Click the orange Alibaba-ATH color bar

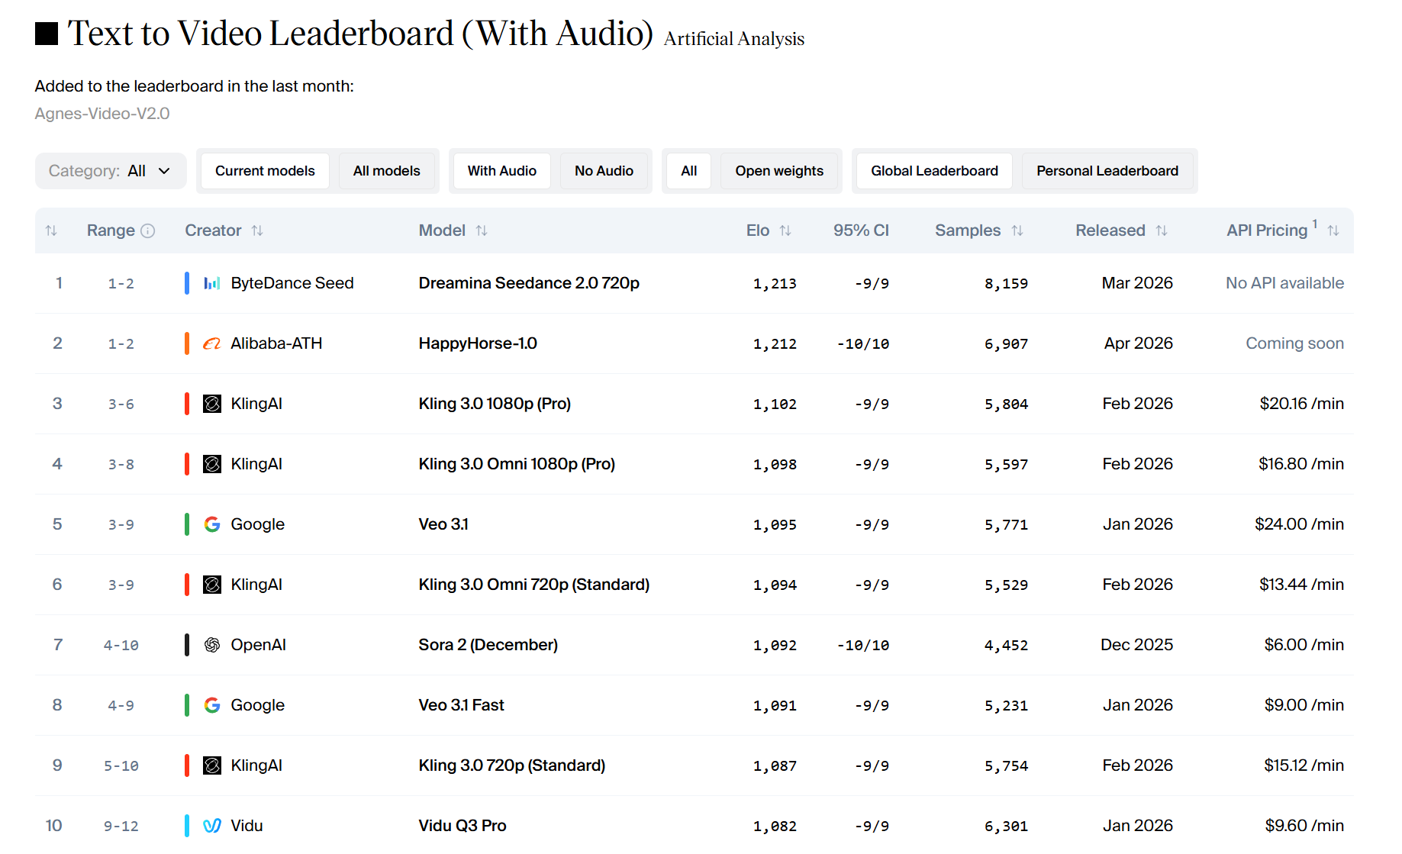pyautogui.click(x=187, y=343)
